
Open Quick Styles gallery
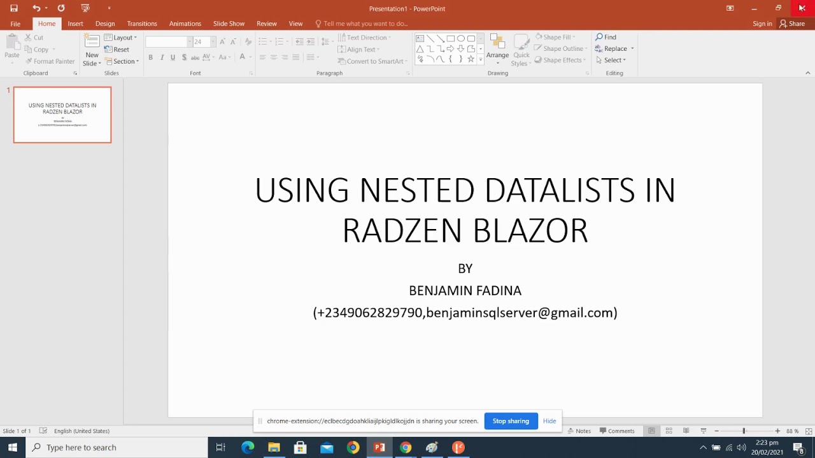[521, 50]
